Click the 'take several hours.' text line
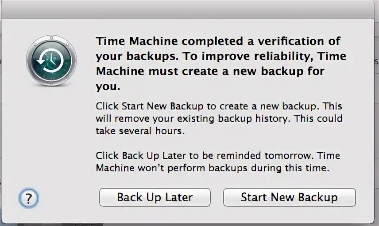 (x=140, y=131)
